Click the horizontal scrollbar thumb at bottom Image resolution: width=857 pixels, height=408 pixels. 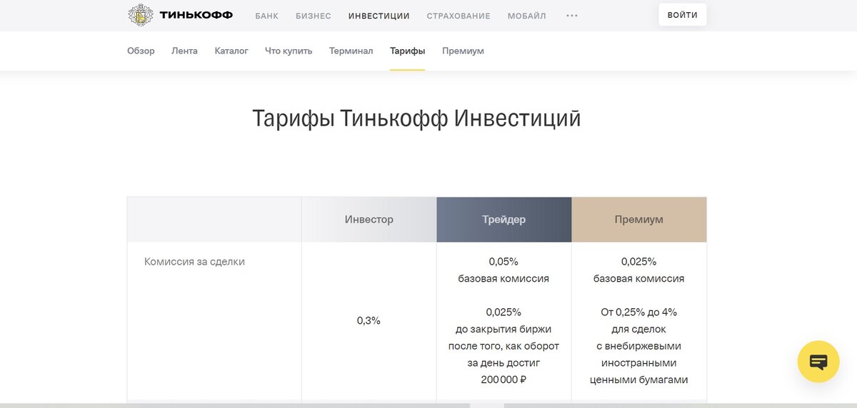487,405
